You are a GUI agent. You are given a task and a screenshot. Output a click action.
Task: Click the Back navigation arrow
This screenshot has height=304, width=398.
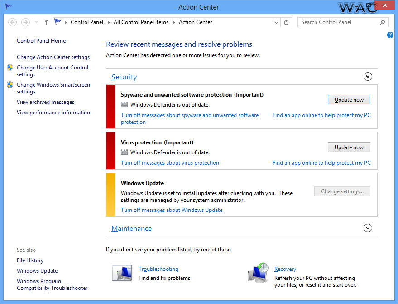12,22
